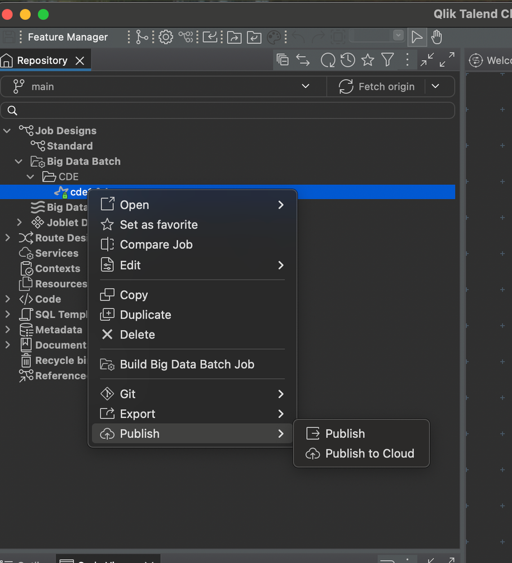Collapse the Job Designs node
Viewport: 512px width, 563px height.
(7, 131)
